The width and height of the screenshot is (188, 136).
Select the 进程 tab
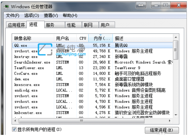point(35,24)
